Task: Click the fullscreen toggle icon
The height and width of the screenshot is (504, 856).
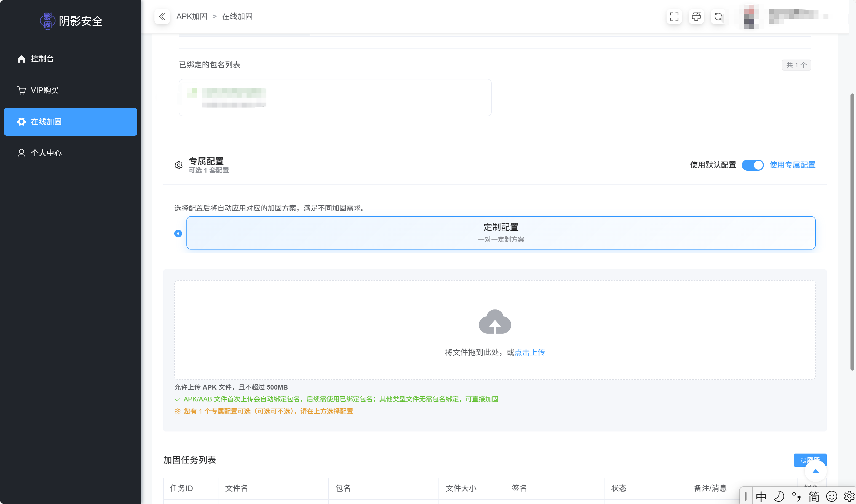Action: 674,16
